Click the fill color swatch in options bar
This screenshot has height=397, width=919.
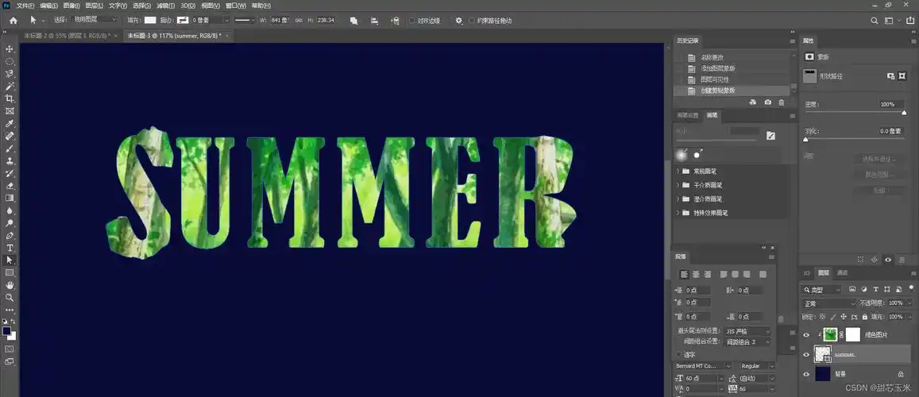(149, 20)
